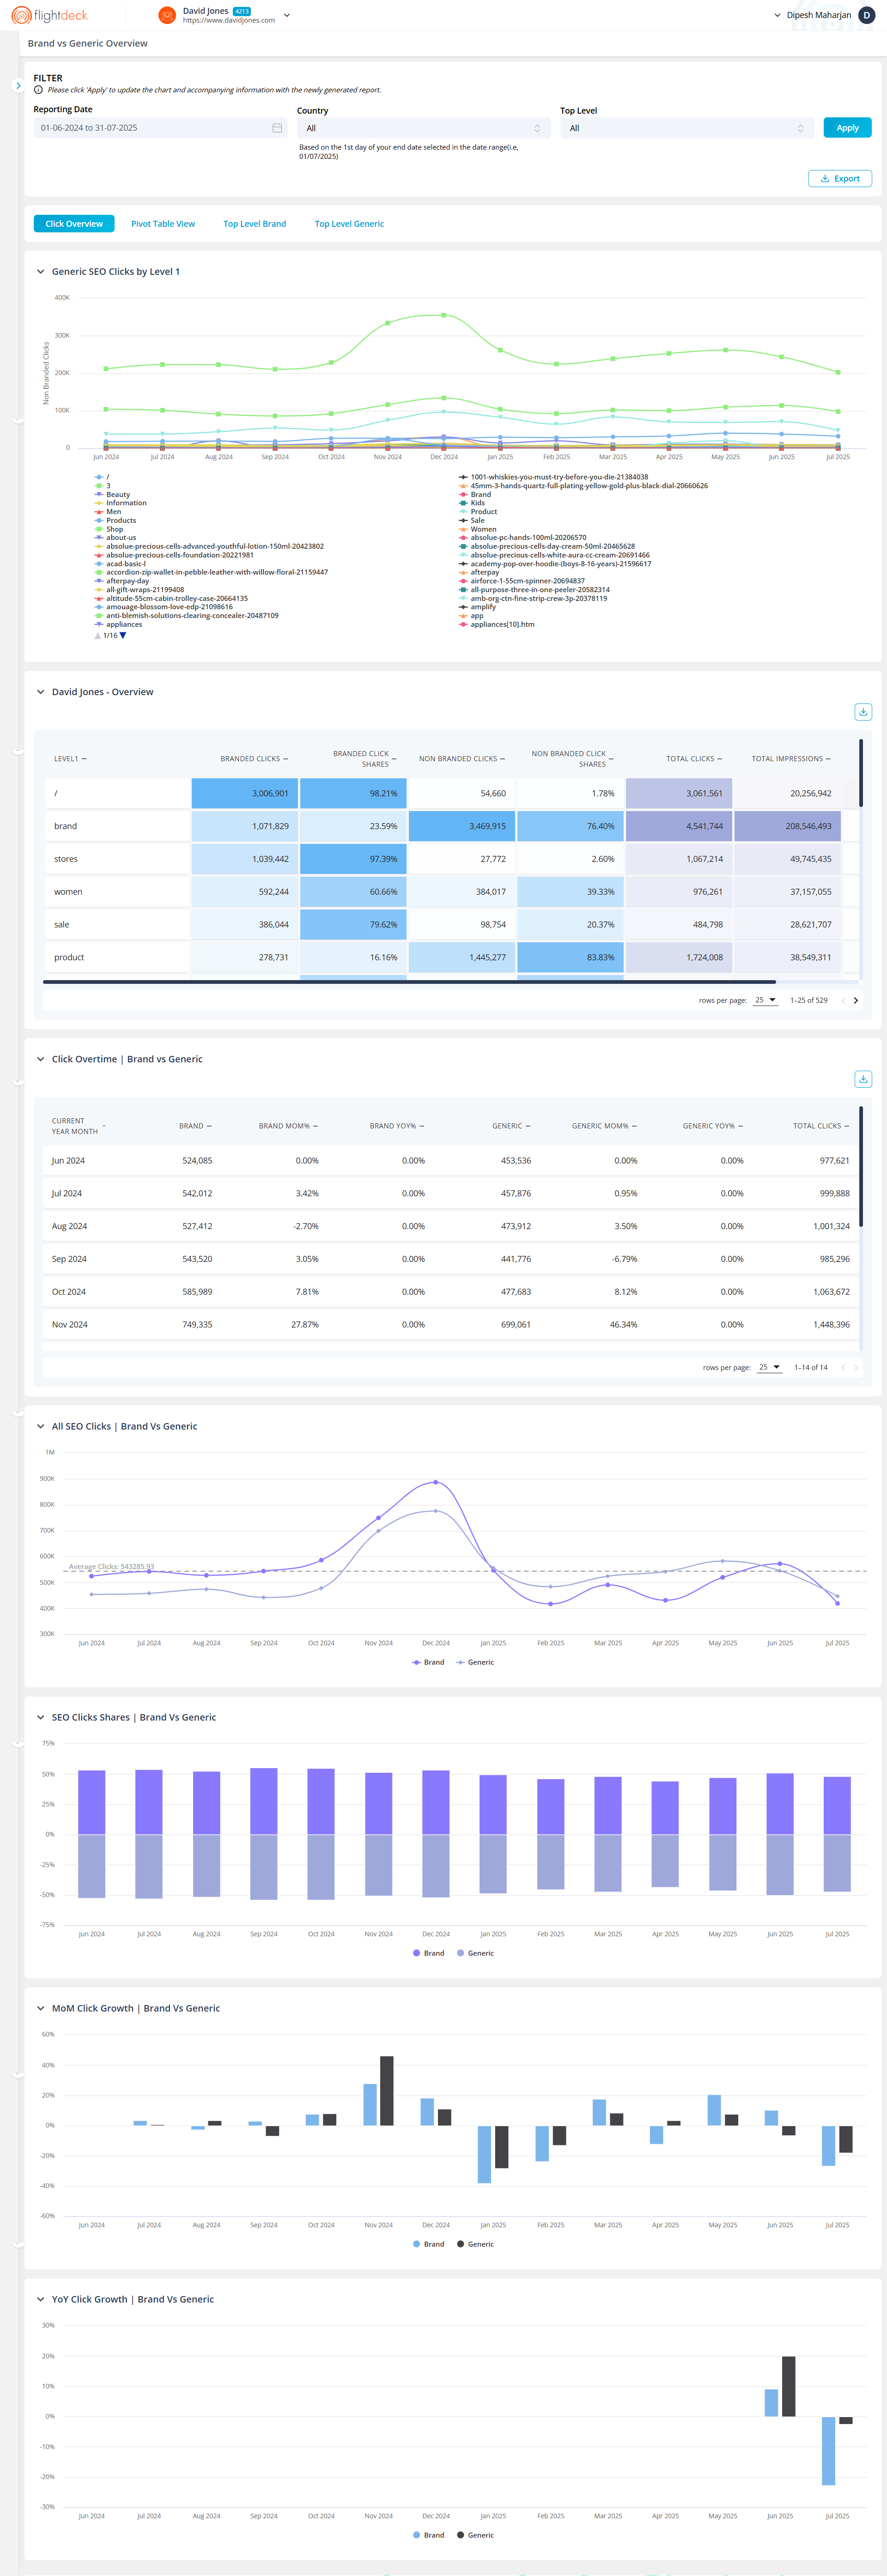Sort by the CURRENT YEAR MONTH column header

click(78, 1126)
